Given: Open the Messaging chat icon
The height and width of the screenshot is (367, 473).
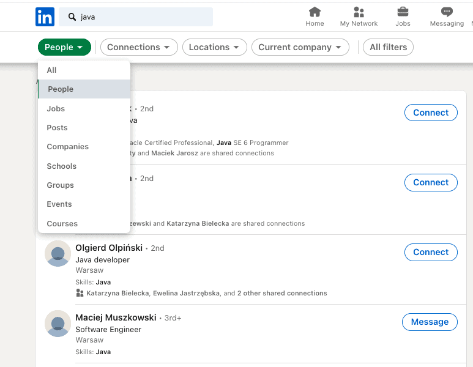Looking at the screenshot, I should point(447,12).
